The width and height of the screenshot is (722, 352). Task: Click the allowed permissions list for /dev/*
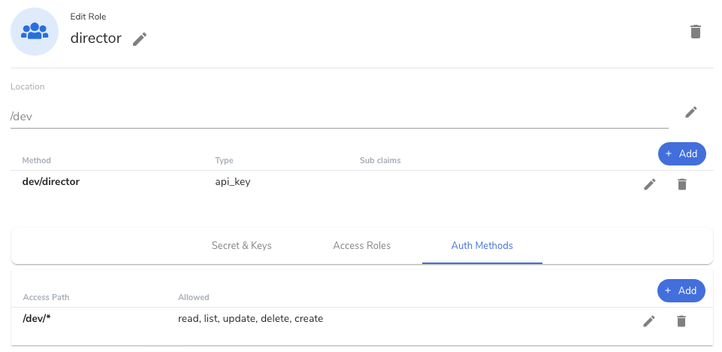click(250, 318)
